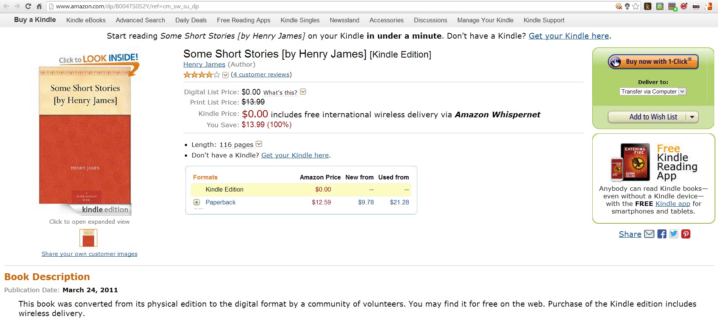Share via the email envelope icon
718x321 pixels.
649,234
